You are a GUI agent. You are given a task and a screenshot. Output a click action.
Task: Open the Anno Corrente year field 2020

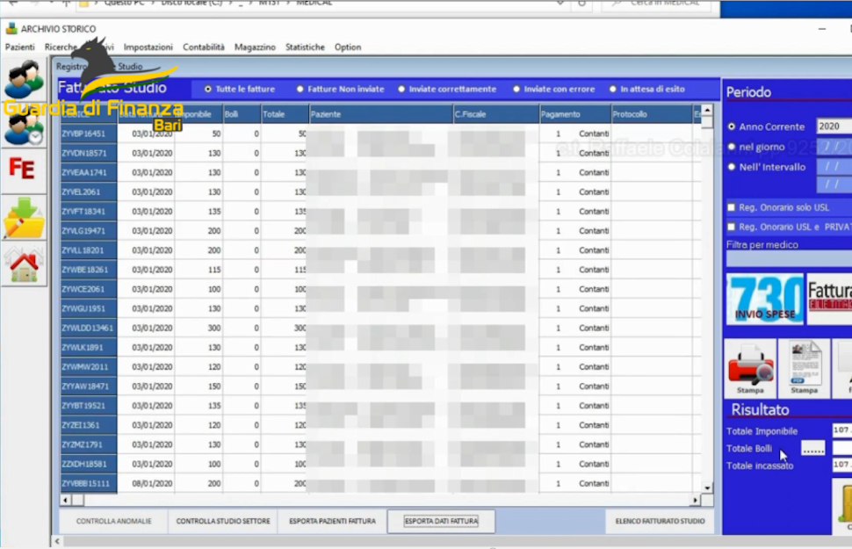tap(834, 126)
